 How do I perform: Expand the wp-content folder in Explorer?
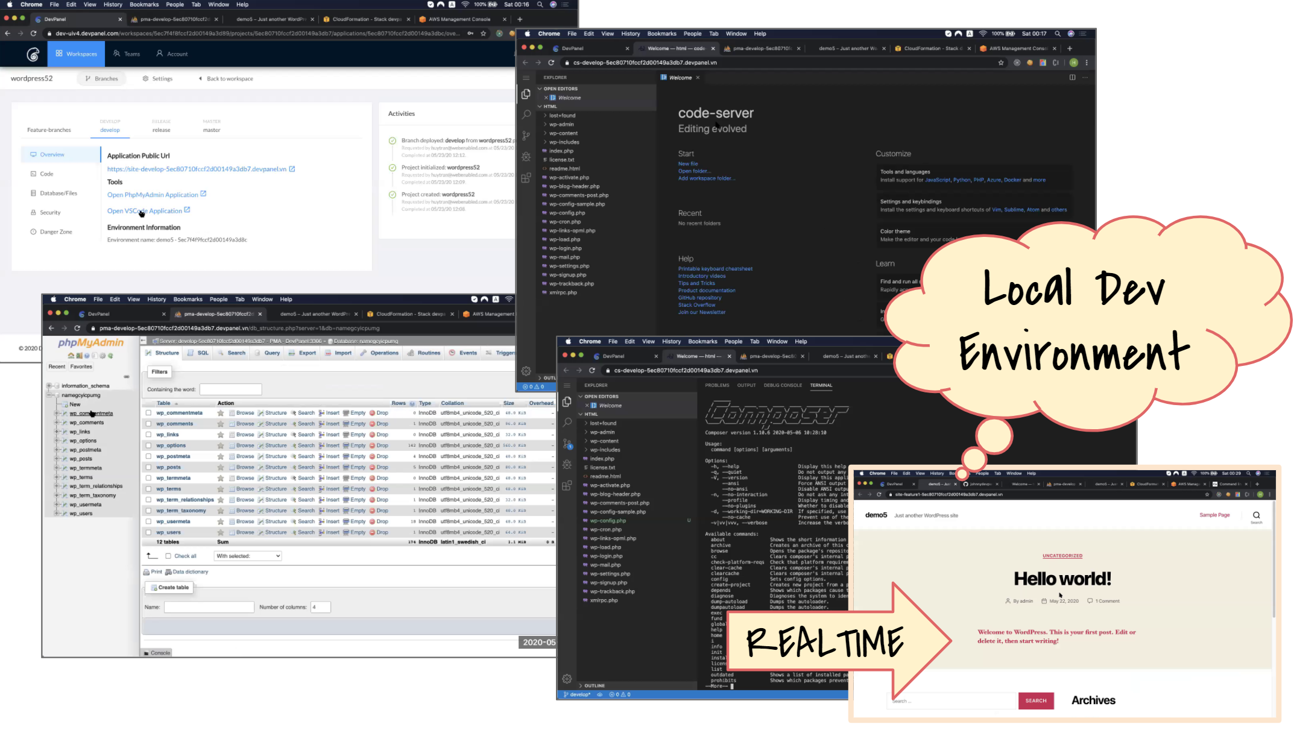pos(562,133)
